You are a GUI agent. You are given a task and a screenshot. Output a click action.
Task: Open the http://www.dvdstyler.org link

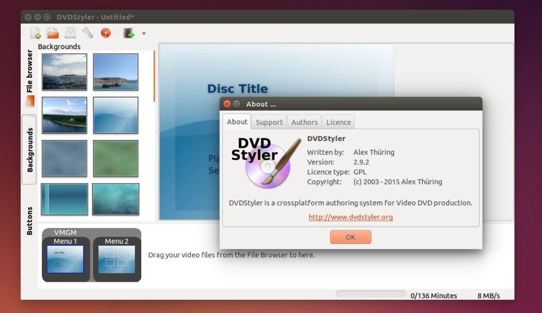[x=350, y=217]
